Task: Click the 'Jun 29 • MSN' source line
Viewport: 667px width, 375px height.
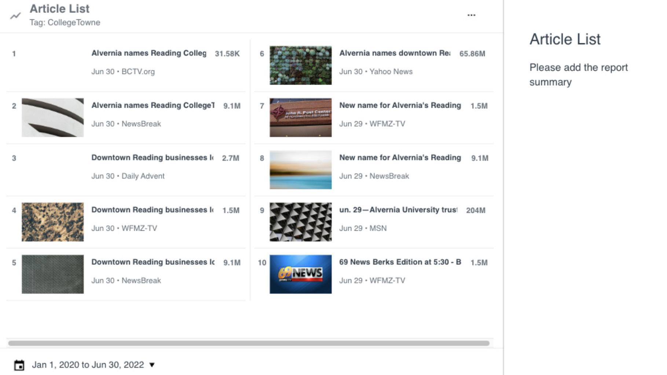Action: pyautogui.click(x=363, y=229)
